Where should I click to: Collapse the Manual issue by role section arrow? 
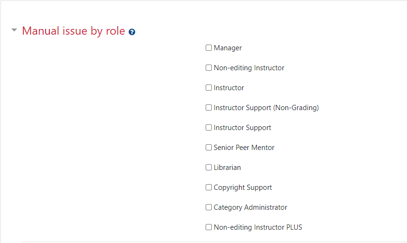[x=14, y=30]
